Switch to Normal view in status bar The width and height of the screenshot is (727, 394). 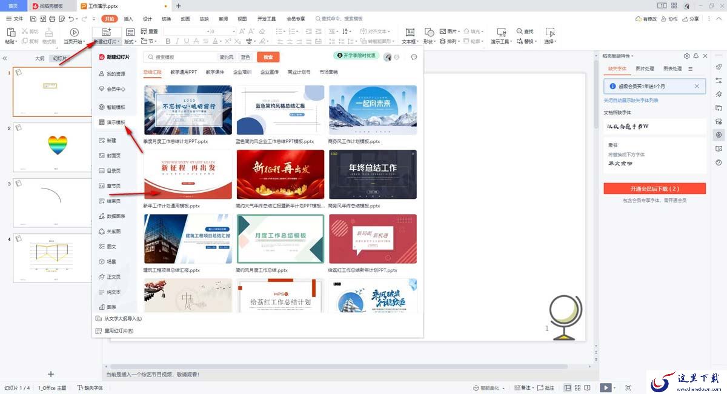pos(568,387)
